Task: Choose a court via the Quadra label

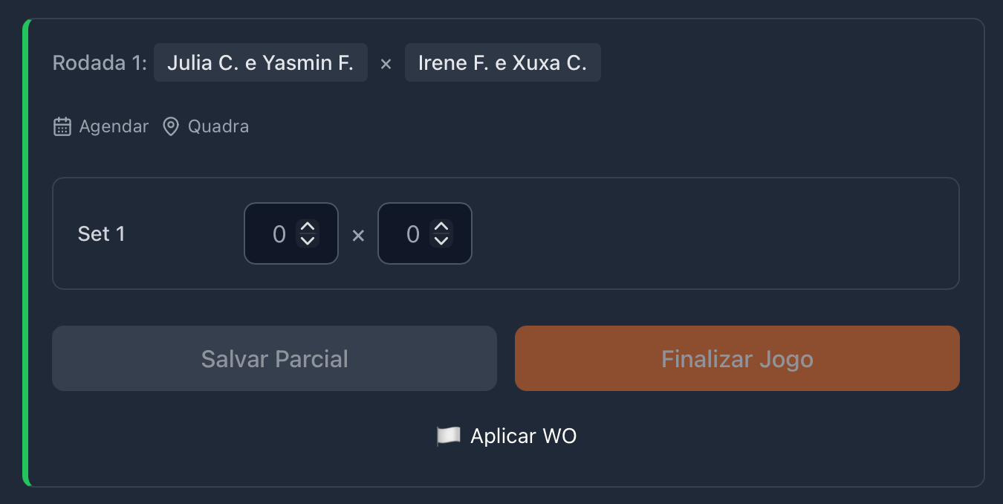Action: tap(218, 126)
